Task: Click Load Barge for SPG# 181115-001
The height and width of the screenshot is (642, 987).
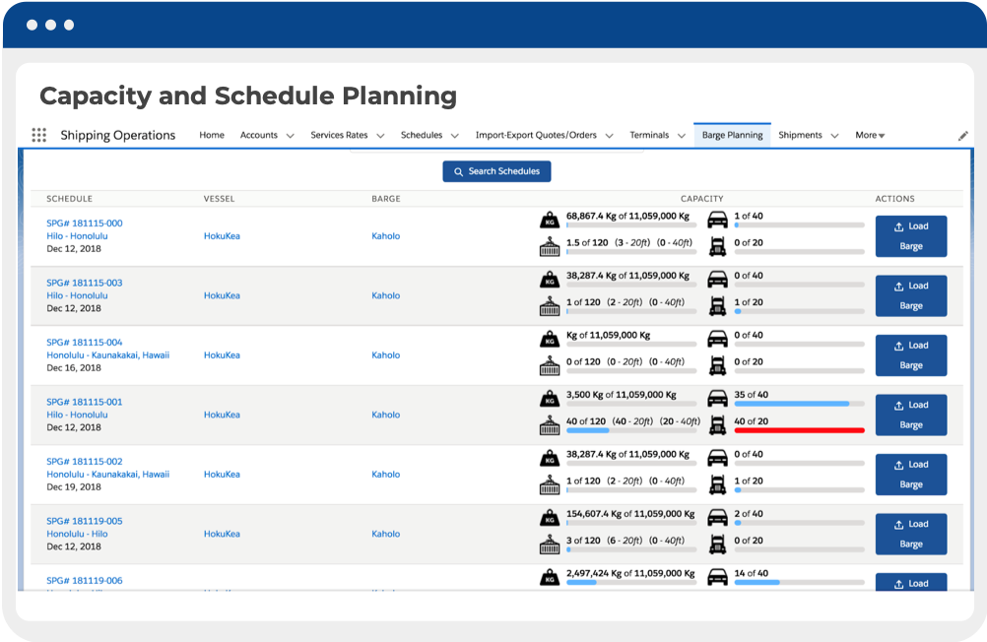Action: (x=911, y=415)
